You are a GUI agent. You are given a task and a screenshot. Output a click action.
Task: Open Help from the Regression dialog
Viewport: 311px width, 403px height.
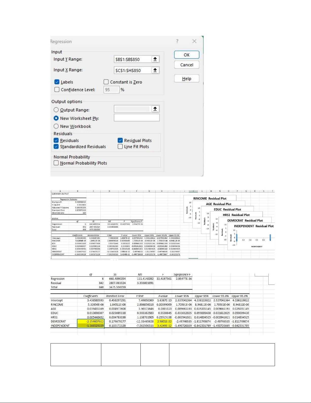187,79
